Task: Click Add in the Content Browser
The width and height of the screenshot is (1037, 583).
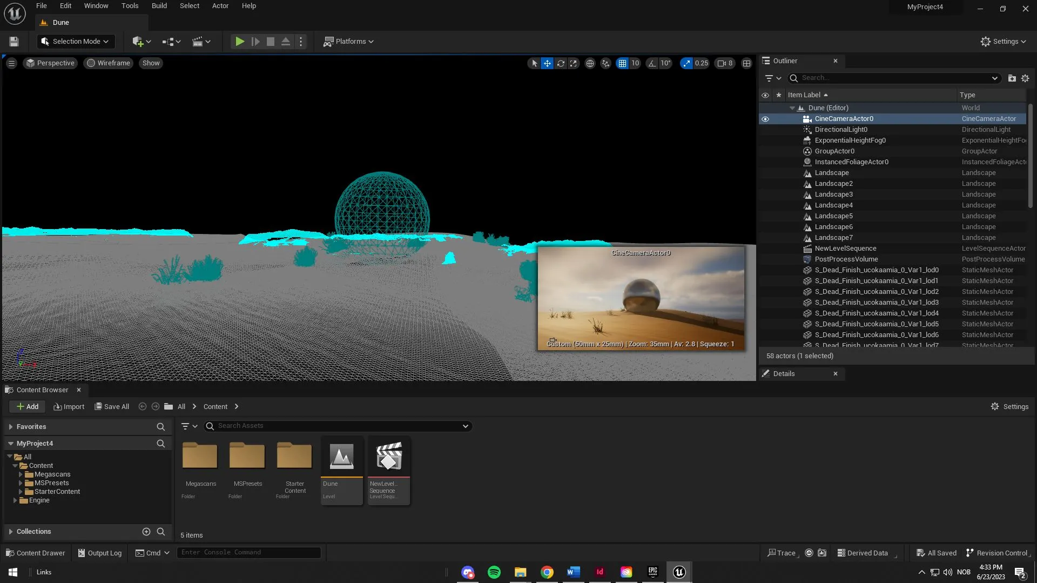Action: click(28, 407)
